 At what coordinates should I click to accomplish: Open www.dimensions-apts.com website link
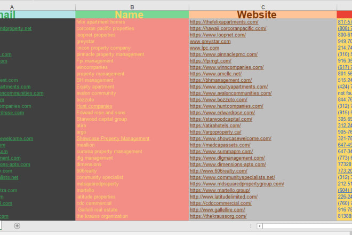click(228, 164)
